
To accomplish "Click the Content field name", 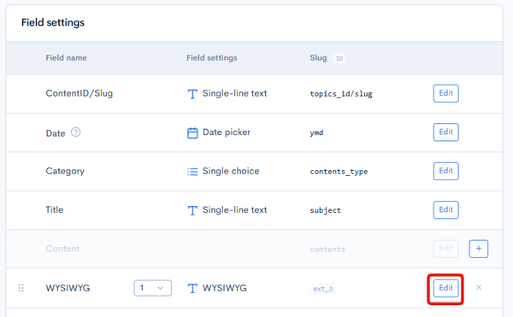I will (62, 249).
